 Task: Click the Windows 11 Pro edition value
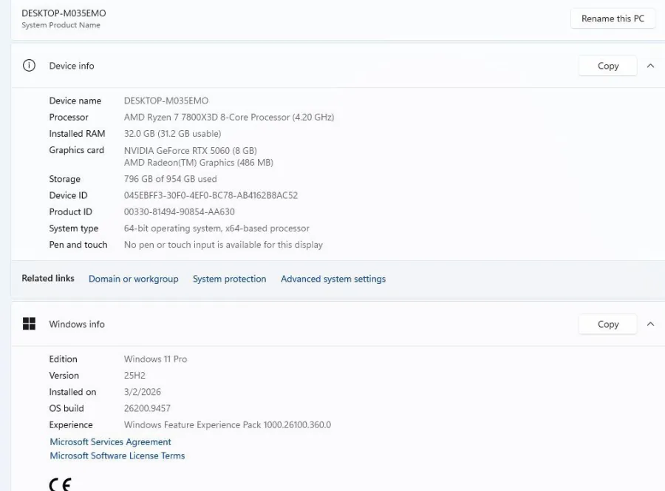[156, 359]
